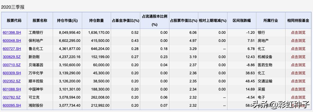Click holding quantity 45,300.00
This screenshot has width=313, height=112.
pos(102,73)
